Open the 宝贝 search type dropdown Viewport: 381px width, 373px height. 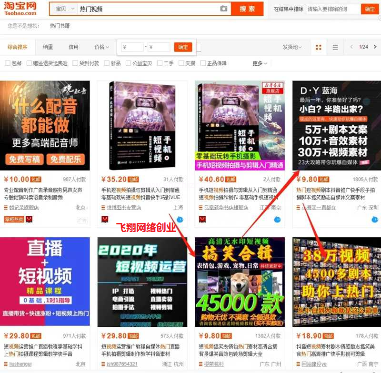(64, 9)
